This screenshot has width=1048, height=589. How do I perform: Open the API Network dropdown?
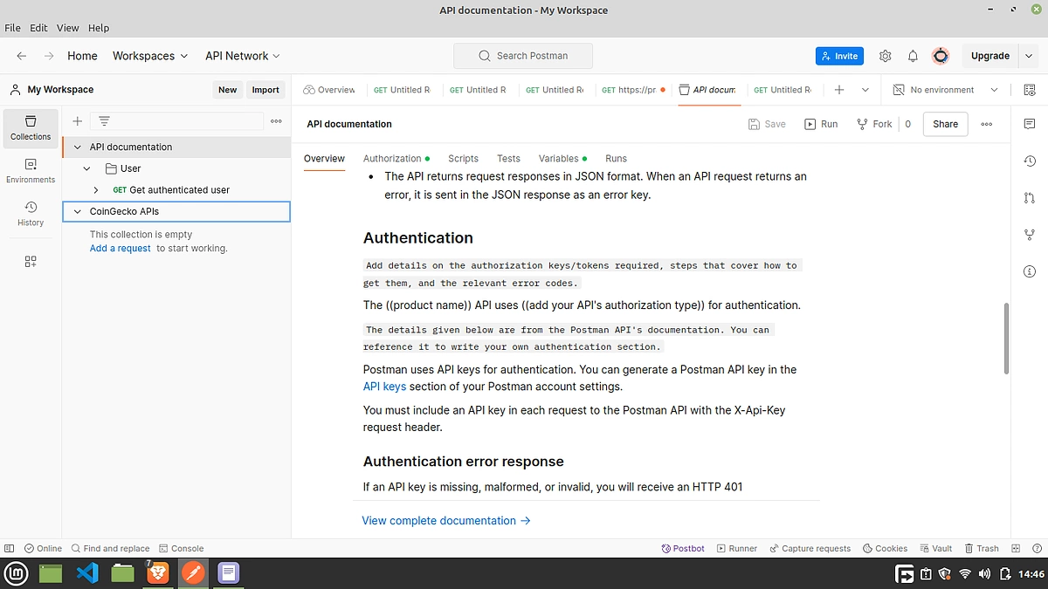point(243,56)
